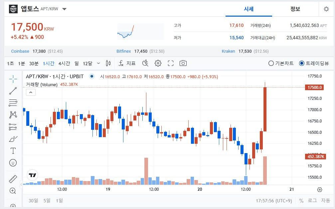Screen dimensions: 335x209
Task: Set date range to 30일
Action: [x=33, y=201]
